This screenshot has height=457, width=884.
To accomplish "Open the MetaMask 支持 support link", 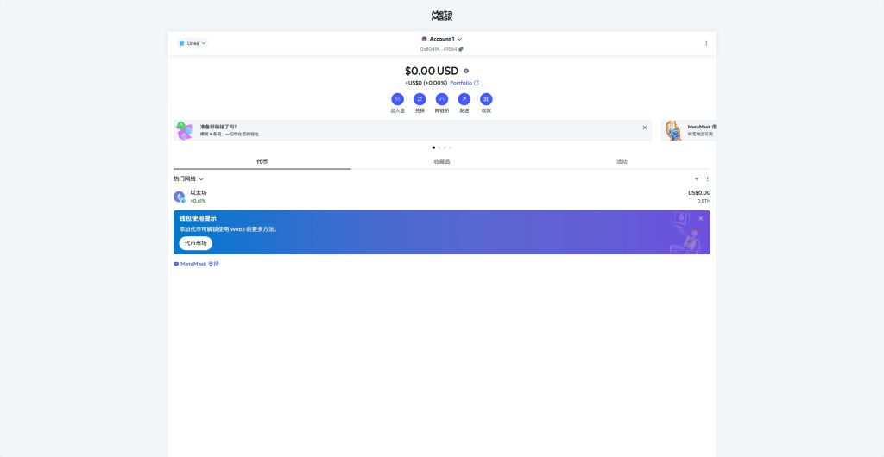I will click(196, 264).
